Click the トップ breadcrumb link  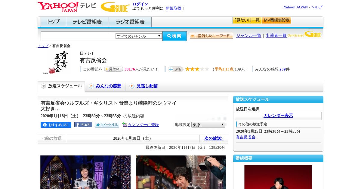coord(43,46)
